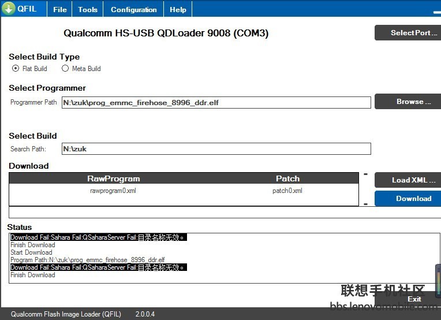Select the first Download Fail status line
Screen dimensions: 441x320
click(x=99, y=237)
